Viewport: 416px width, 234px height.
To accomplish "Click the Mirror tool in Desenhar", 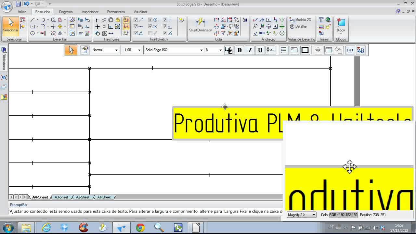I will [x=60, y=33].
